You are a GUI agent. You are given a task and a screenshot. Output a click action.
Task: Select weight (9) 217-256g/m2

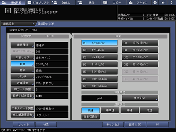point(140,50)
